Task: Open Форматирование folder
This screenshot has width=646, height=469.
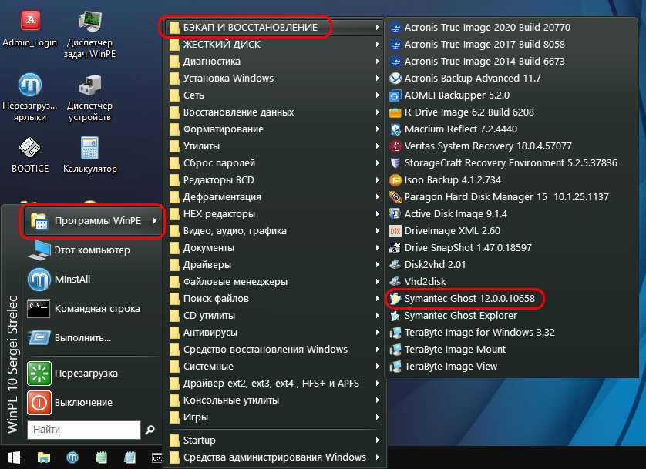Action: (274, 129)
